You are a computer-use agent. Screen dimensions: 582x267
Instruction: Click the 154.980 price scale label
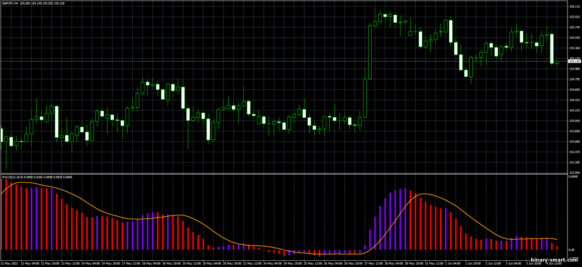tap(575, 69)
